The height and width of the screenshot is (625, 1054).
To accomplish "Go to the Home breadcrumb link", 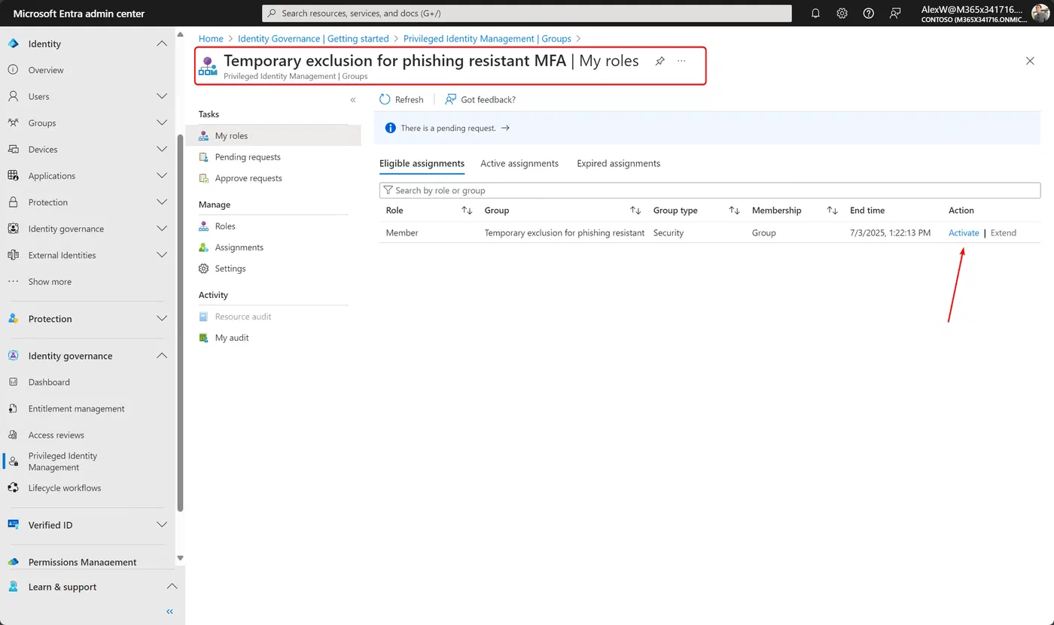I will pos(211,38).
